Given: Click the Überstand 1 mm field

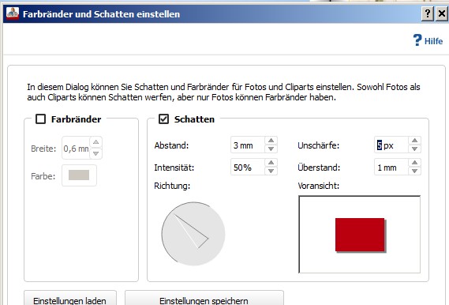Looking at the screenshot, I should [391, 168].
